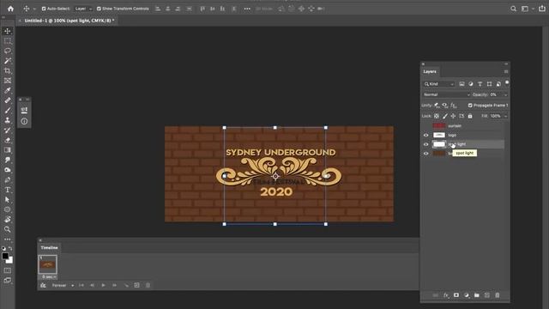The image size is (549, 309).
Task: Toggle lock transparent pixels
Action: click(x=437, y=116)
